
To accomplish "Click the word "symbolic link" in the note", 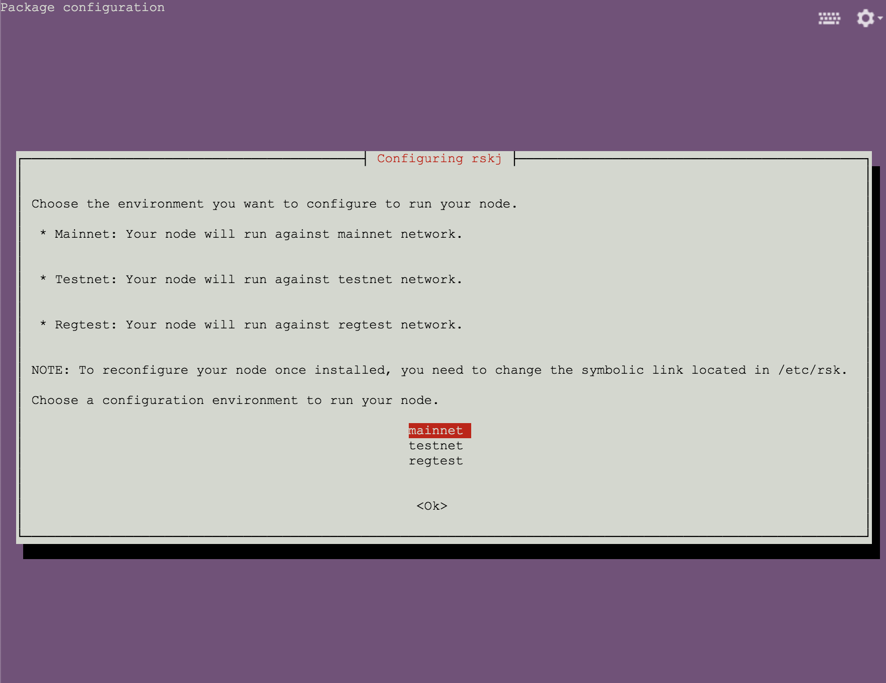I will click(x=632, y=370).
